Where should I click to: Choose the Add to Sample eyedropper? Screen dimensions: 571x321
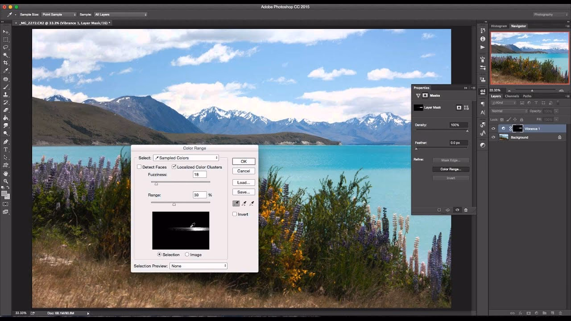[244, 203]
